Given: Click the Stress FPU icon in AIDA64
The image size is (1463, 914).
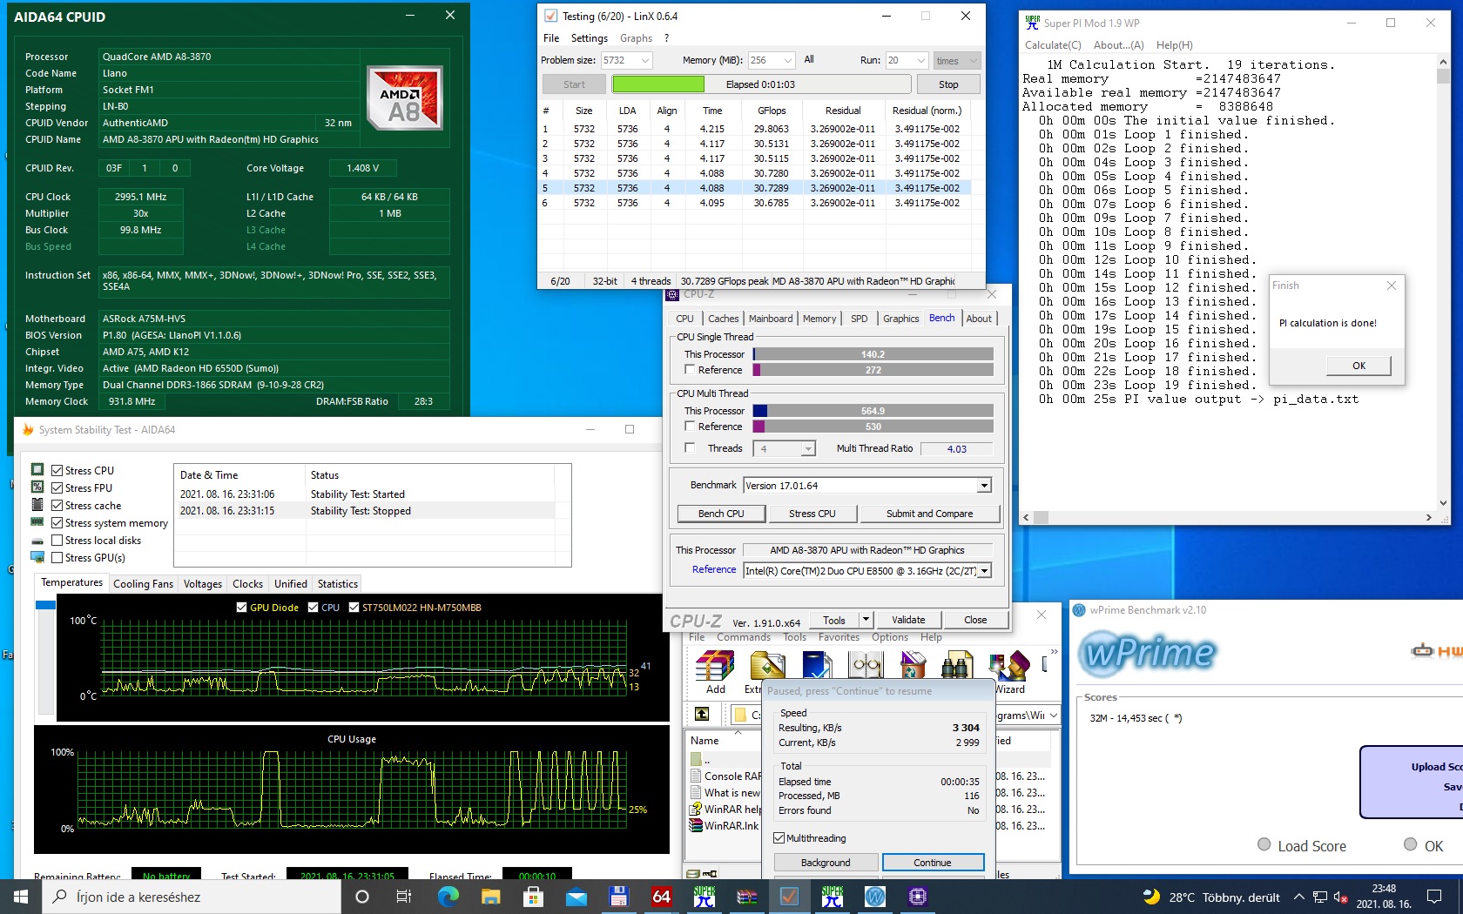Looking at the screenshot, I should tap(37, 487).
